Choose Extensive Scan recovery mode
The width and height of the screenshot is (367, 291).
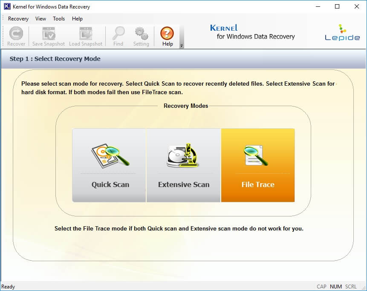[x=183, y=184]
